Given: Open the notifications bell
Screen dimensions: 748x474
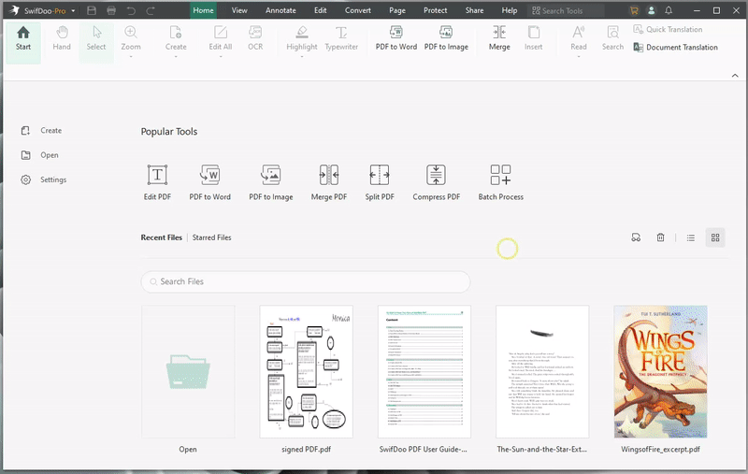Looking at the screenshot, I should [669, 10].
